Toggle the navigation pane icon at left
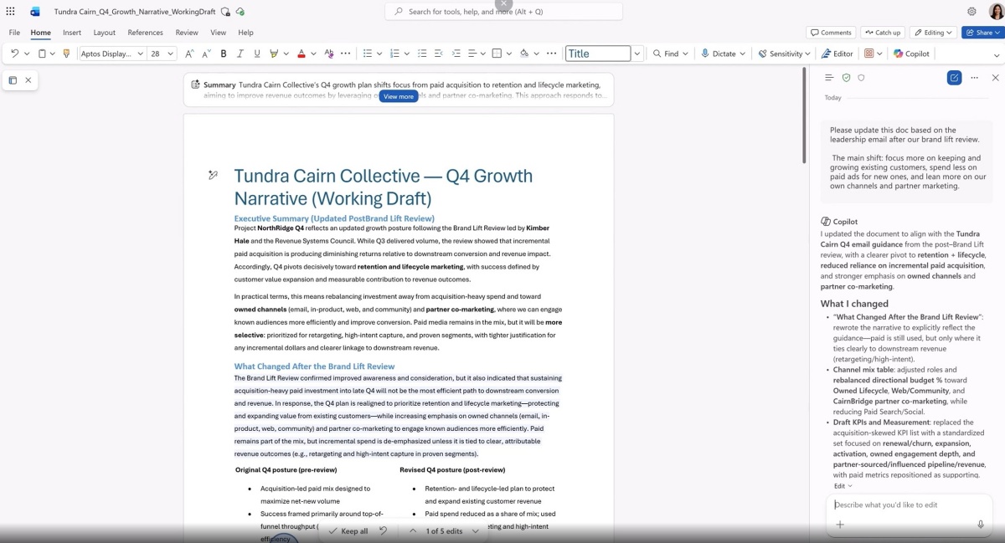Image resolution: width=1005 pixels, height=543 pixels. pyautogui.click(x=13, y=80)
